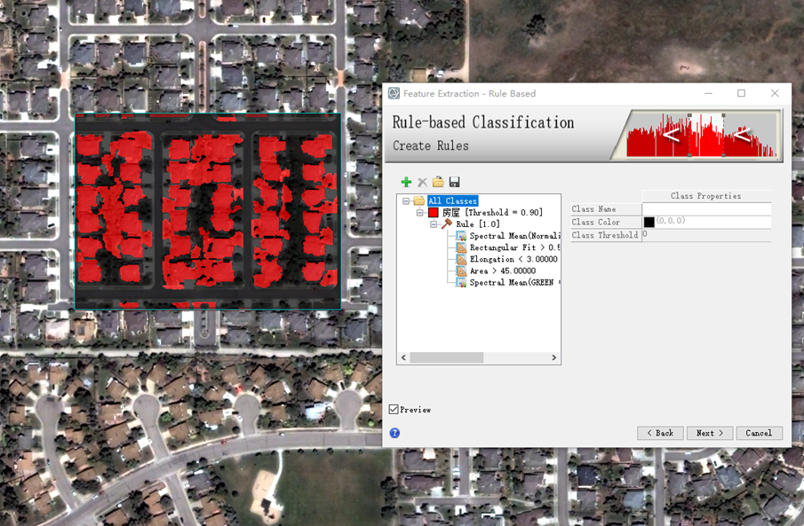Select Spectral Mean(Normali attribute row
The image size is (804, 526).
click(x=514, y=236)
